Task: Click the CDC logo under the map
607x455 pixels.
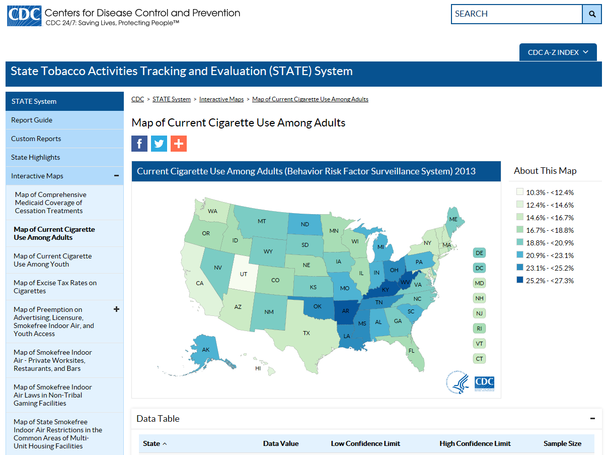Action: [484, 382]
